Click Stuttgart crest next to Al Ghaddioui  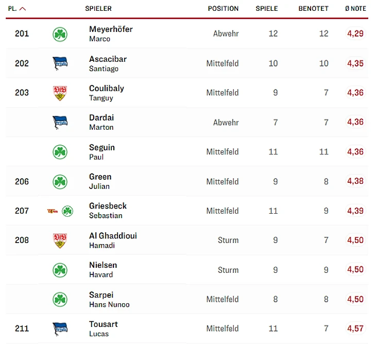coord(60,240)
